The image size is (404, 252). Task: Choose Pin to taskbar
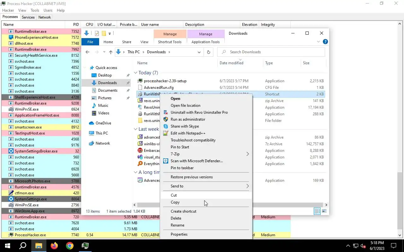206,168
